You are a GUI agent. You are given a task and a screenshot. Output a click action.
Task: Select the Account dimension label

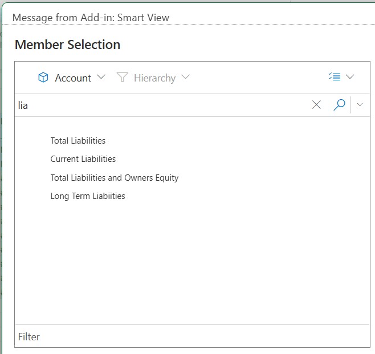pos(73,78)
